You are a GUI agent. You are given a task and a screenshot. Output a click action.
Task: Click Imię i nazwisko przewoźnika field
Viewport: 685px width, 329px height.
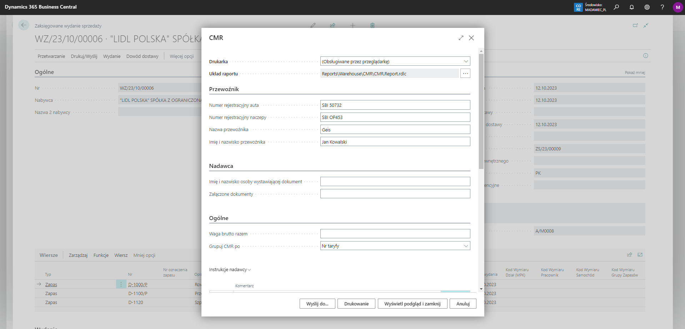pyautogui.click(x=395, y=142)
